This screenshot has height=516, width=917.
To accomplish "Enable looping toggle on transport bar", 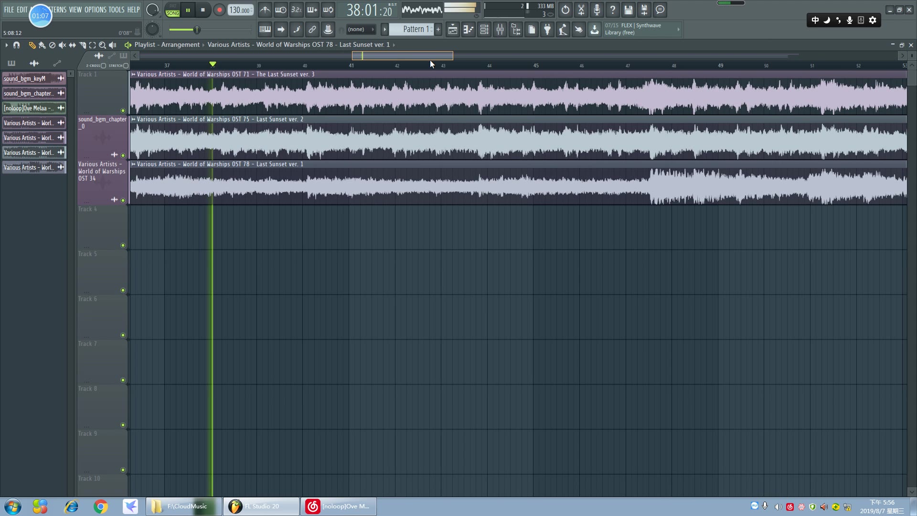I will coord(328,10).
